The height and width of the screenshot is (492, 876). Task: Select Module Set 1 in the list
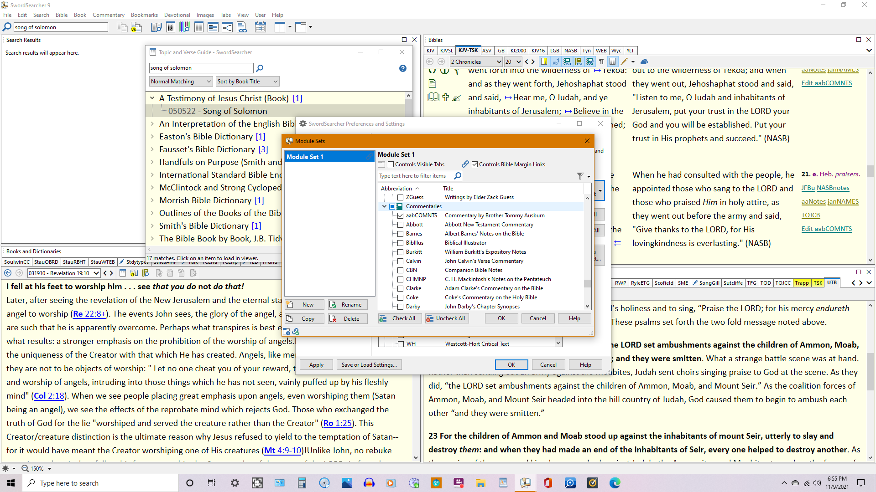329,157
